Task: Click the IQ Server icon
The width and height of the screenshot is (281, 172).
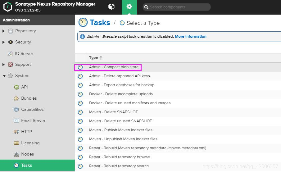Action: coord(10,53)
